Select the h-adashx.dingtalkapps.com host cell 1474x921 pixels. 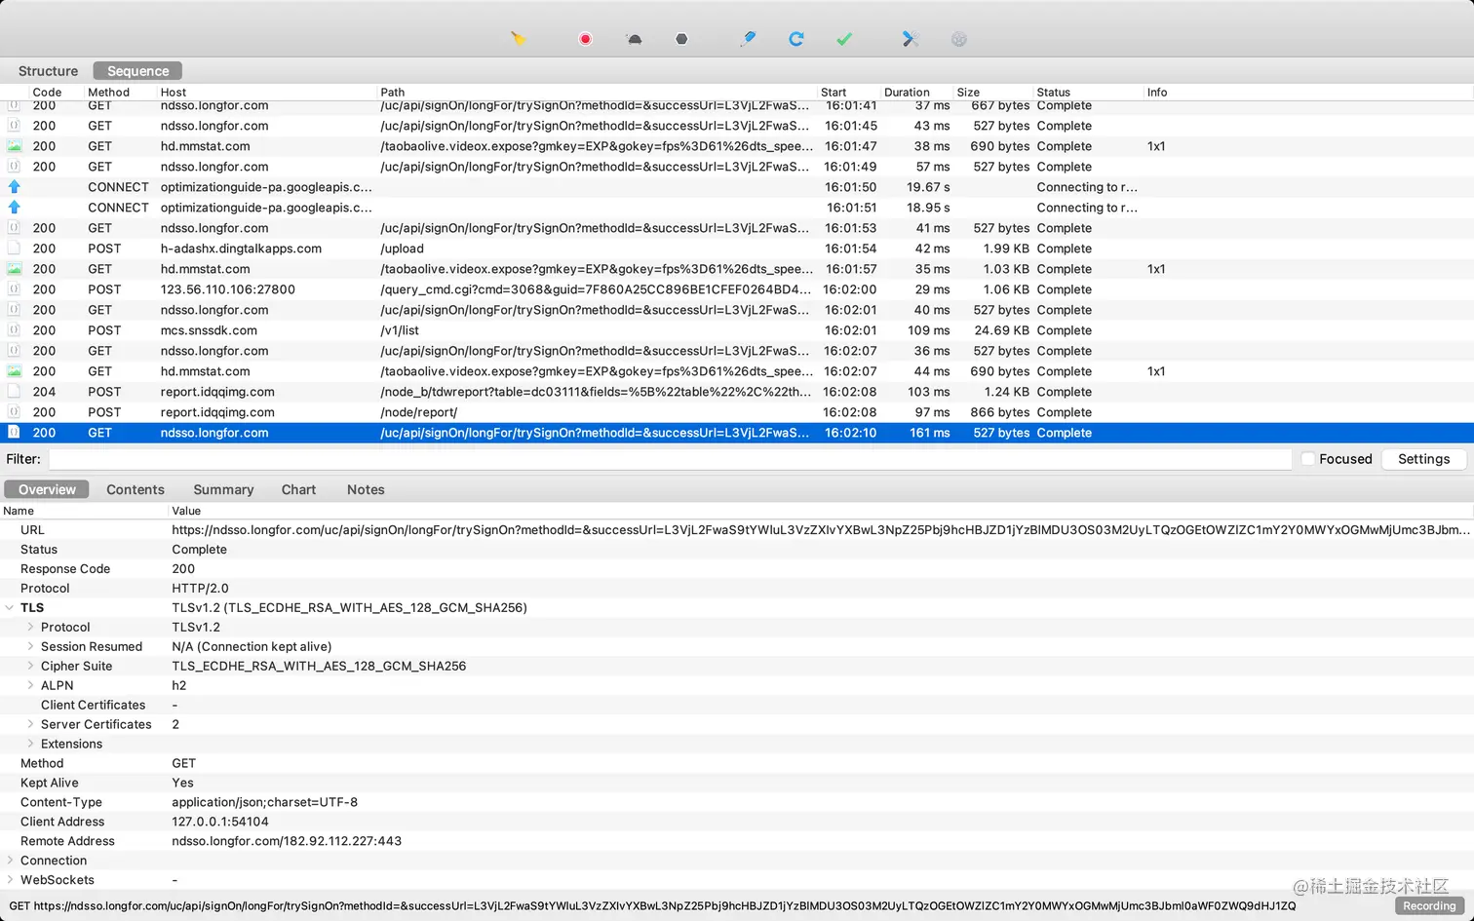(241, 249)
